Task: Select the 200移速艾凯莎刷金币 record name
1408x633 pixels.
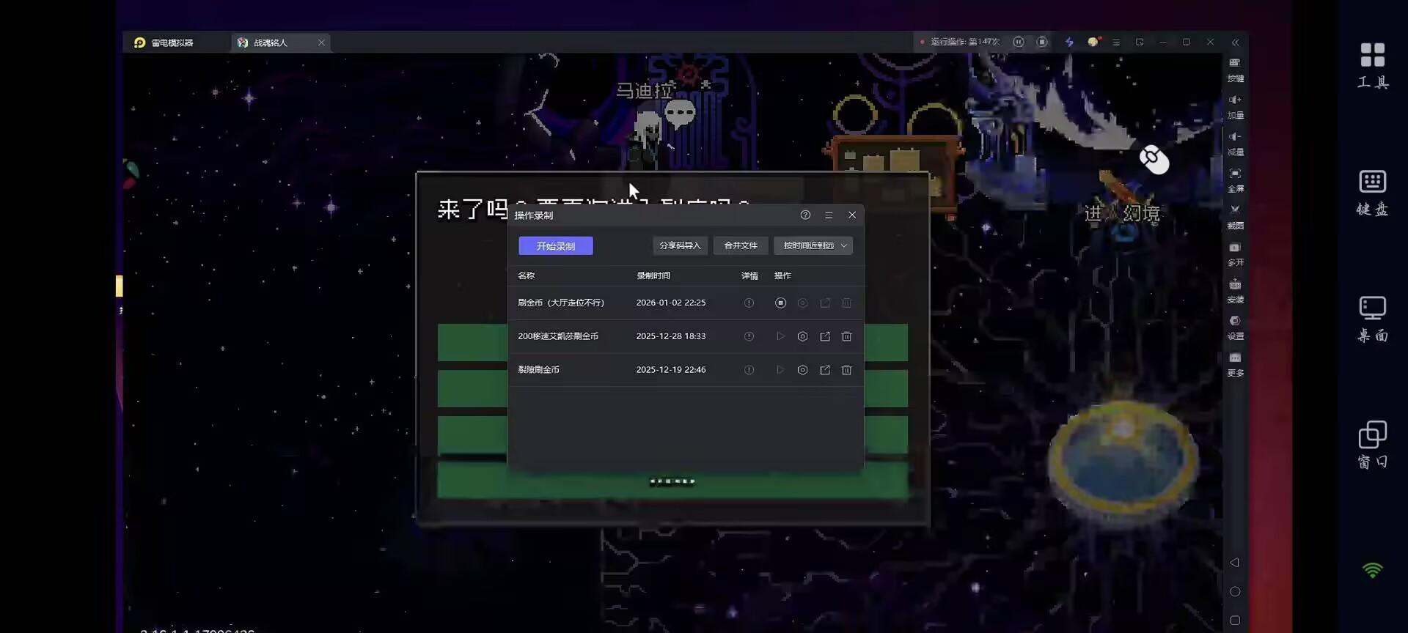Action: click(x=558, y=337)
